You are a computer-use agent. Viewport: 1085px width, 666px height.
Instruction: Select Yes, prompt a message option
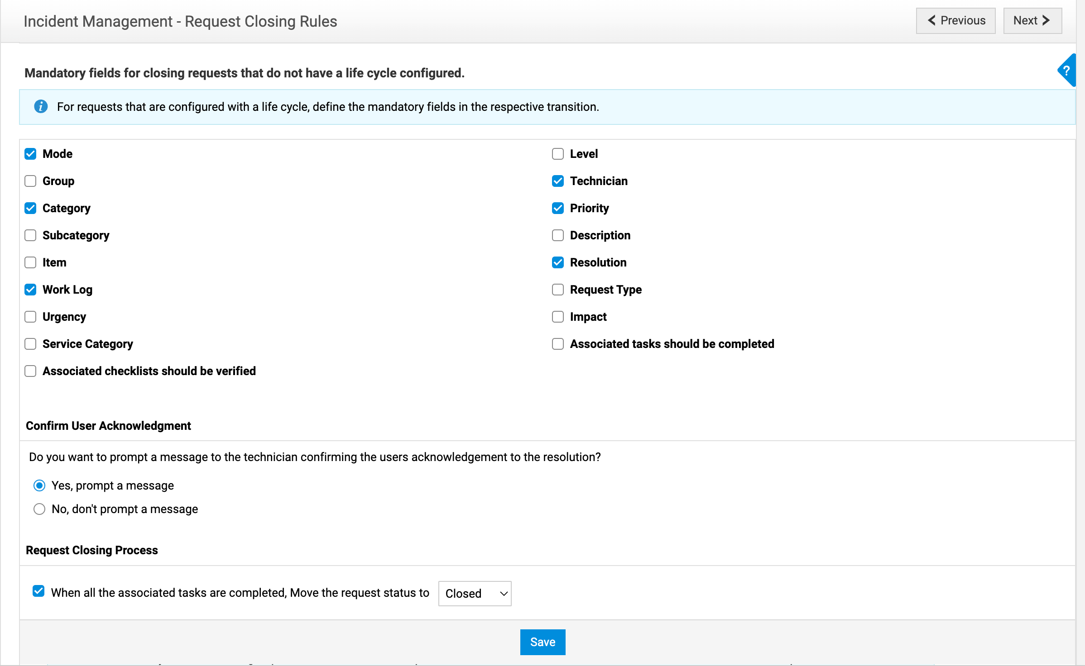39,485
